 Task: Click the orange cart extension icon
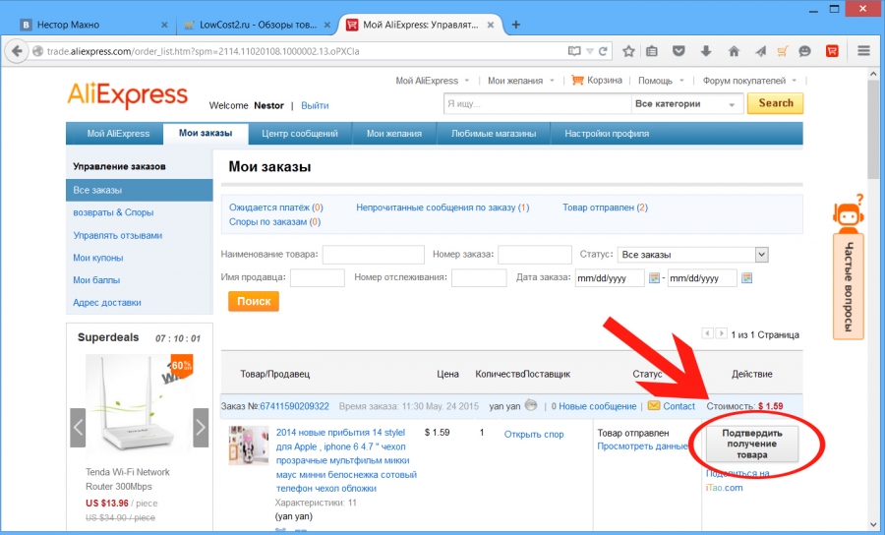783,51
